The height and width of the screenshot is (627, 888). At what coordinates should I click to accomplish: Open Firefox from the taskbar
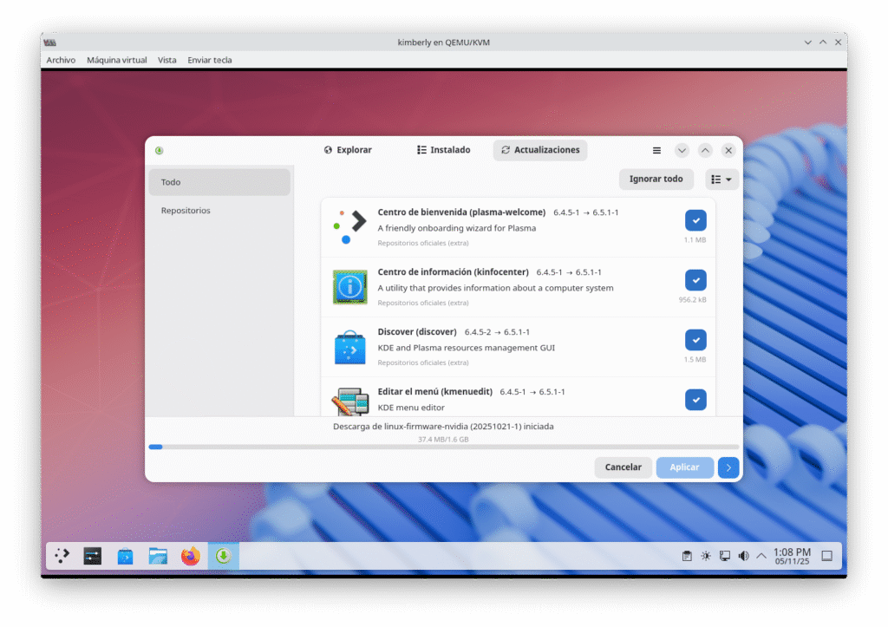point(191,556)
